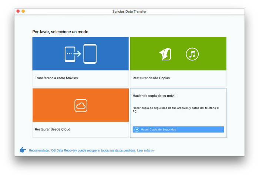Screen dimensions: 259x177
Task: Click the Syncios Data Transfer window title
Action: click(129, 11)
